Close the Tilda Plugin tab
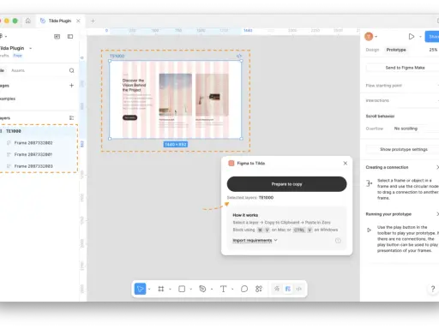 (x=78, y=21)
